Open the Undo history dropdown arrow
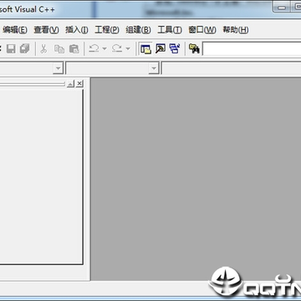Image resolution: width=301 pixels, height=301 pixels. [105, 48]
